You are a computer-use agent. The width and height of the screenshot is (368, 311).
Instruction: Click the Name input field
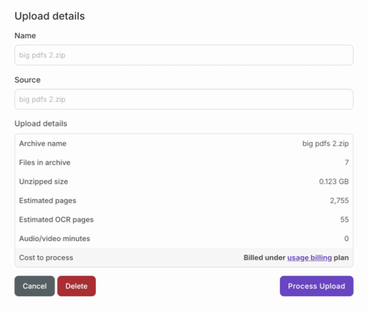(x=184, y=55)
